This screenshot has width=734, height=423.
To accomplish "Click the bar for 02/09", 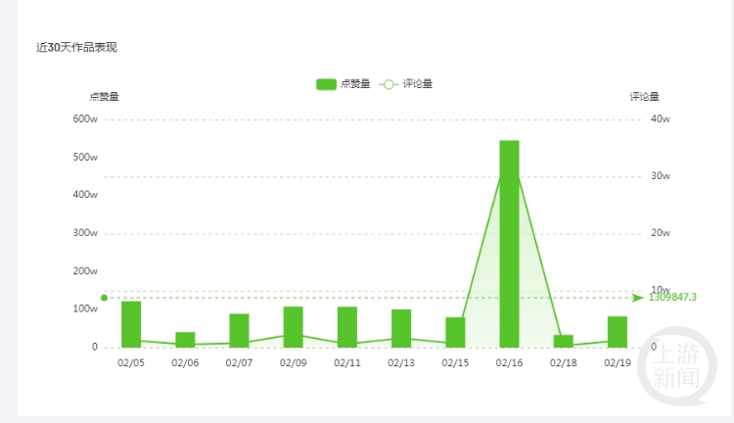I will coord(293,327).
